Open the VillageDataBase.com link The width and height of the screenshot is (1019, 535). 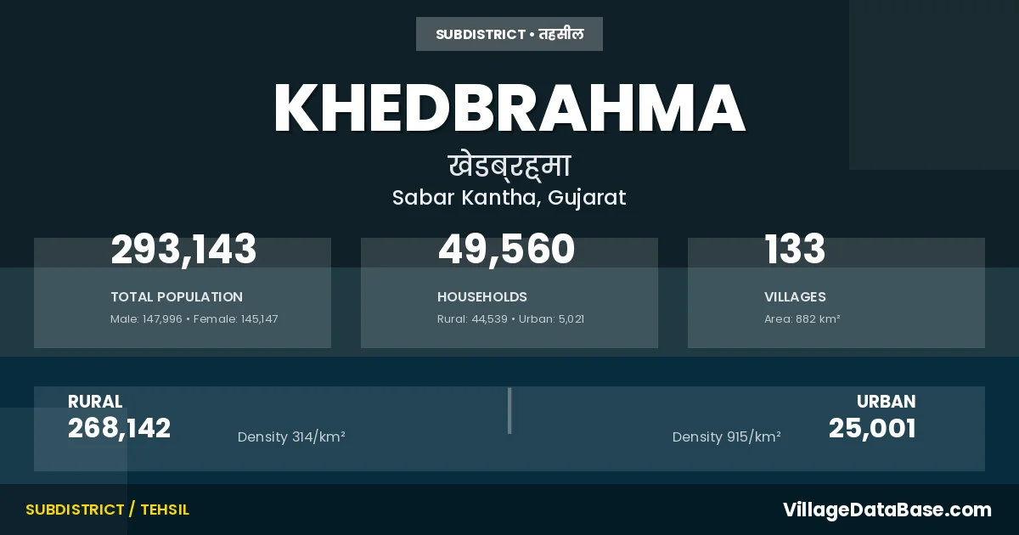point(887,510)
